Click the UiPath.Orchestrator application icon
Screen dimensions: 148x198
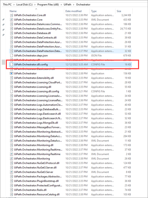[x=12, y=73]
